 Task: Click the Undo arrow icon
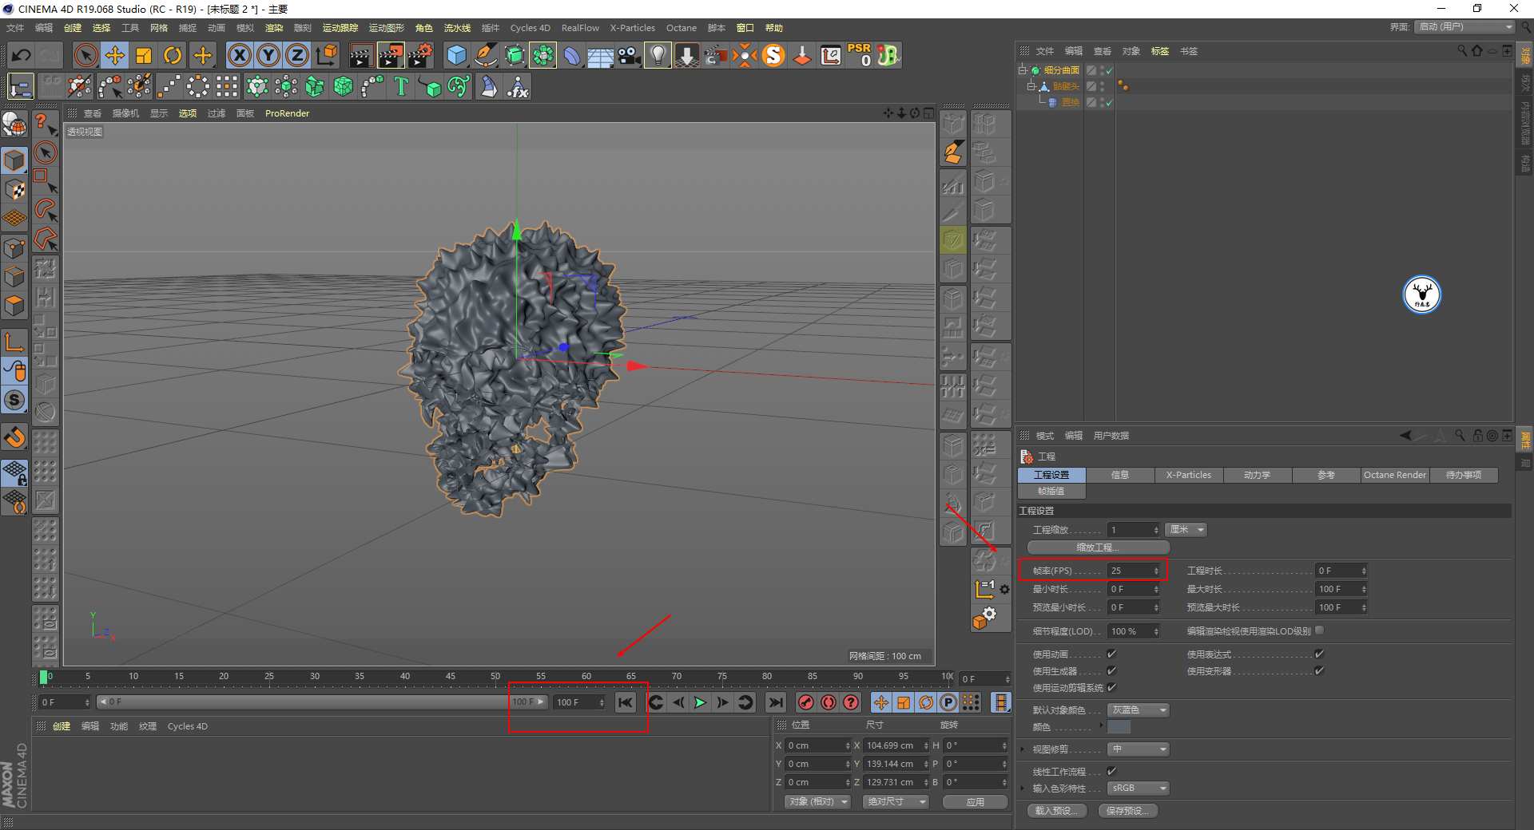(22, 55)
